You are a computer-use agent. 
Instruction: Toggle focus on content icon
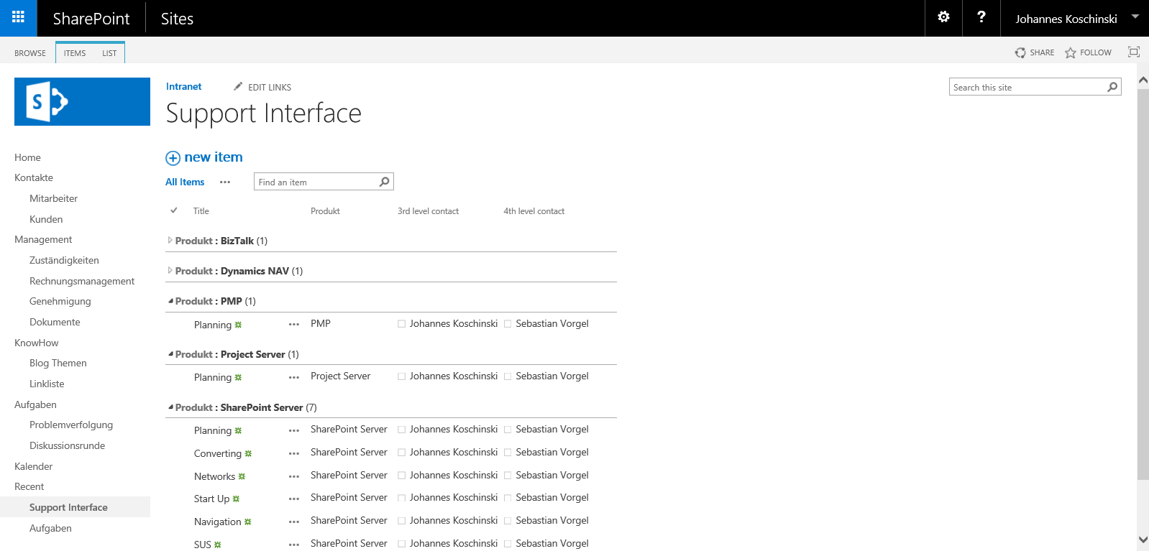1134,52
